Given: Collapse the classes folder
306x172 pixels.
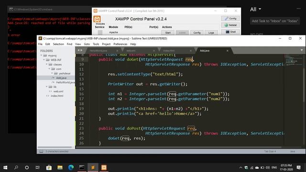Looking at the screenshot, I should 47,64.
